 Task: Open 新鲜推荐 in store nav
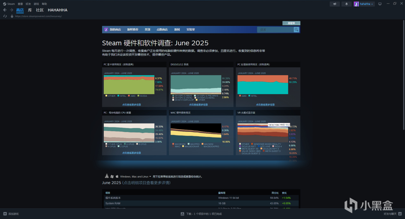point(133,29)
